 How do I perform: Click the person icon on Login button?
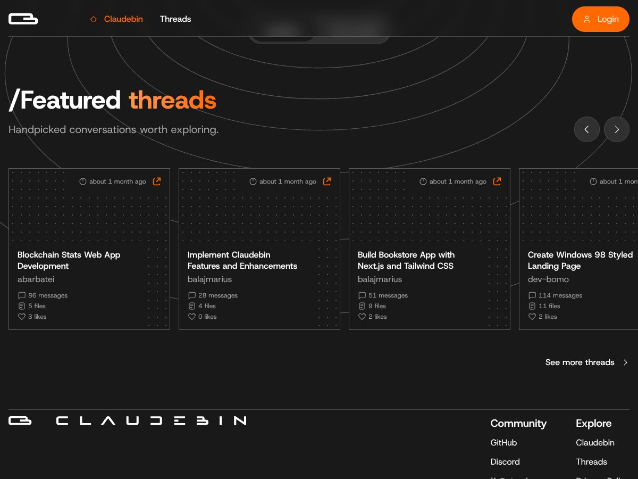[x=587, y=19]
